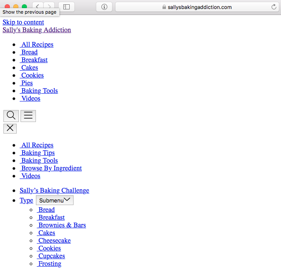281x268 pixels.
Task: Open Videos in the top navigation list
Action: click(x=30, y=98)
